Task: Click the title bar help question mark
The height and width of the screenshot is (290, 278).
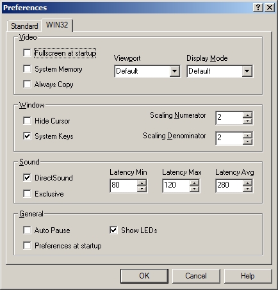Action: (258, 8)
